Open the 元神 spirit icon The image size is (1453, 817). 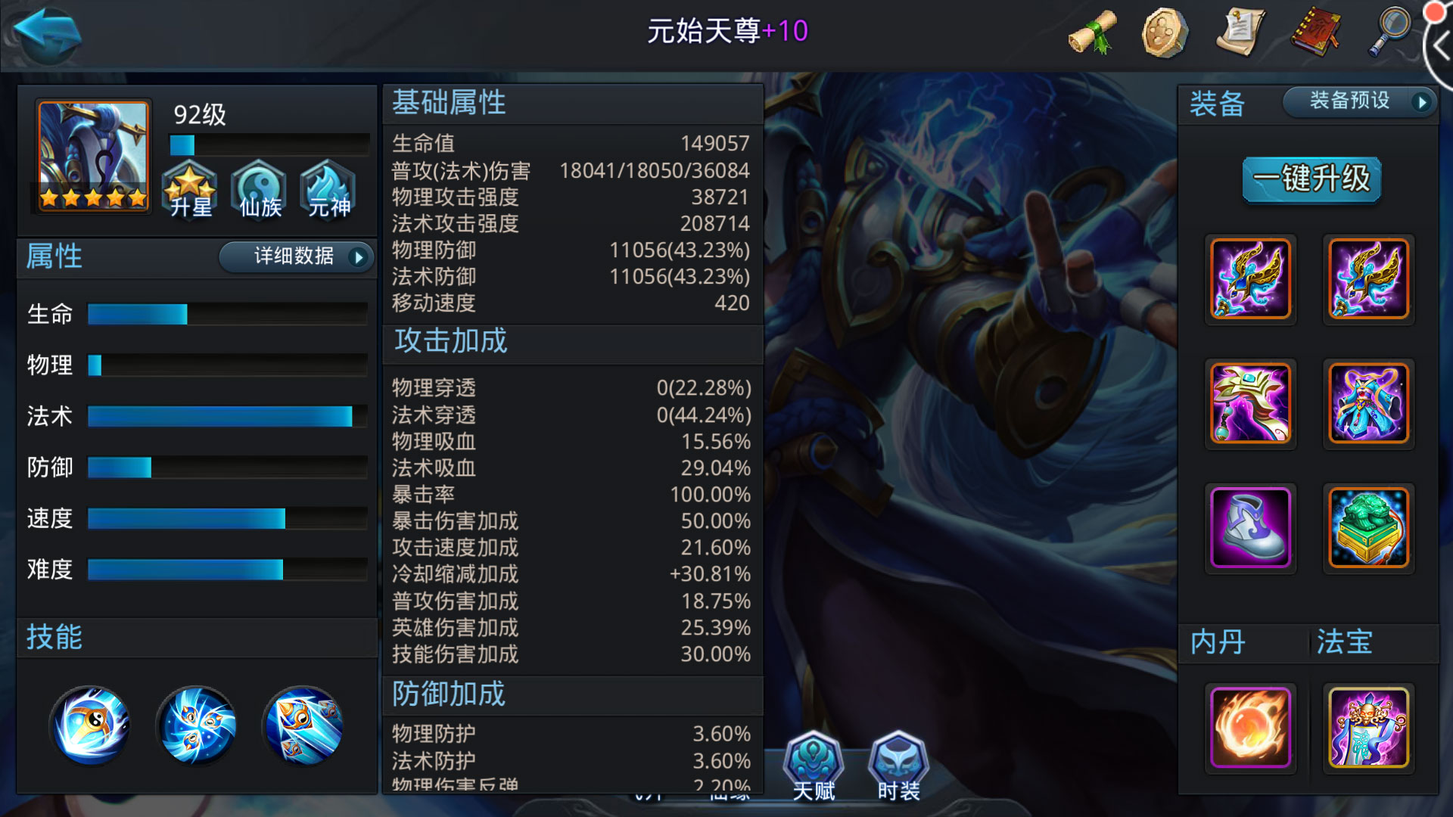328,189
